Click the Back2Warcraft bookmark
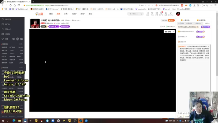Screen dimensions: 218x123 pos(22,9)
